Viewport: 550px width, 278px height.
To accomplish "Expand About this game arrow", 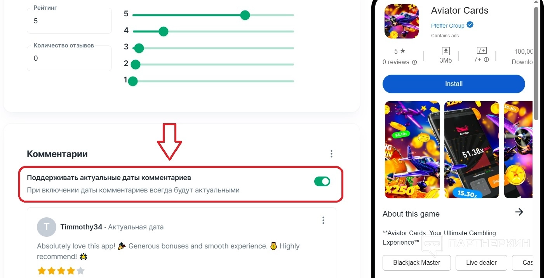I will click(x=519, y=212).
